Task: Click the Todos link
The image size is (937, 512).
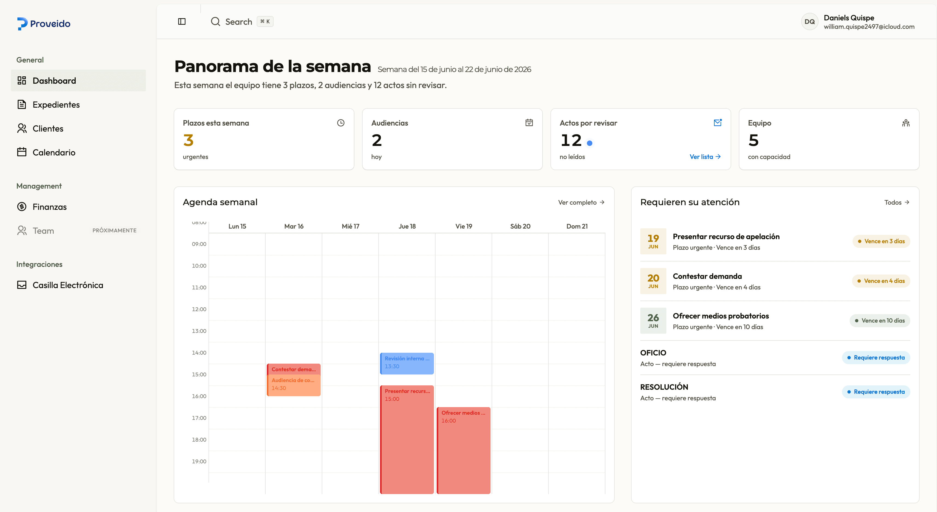Action: pyautogui.click(x=897, y=202)
